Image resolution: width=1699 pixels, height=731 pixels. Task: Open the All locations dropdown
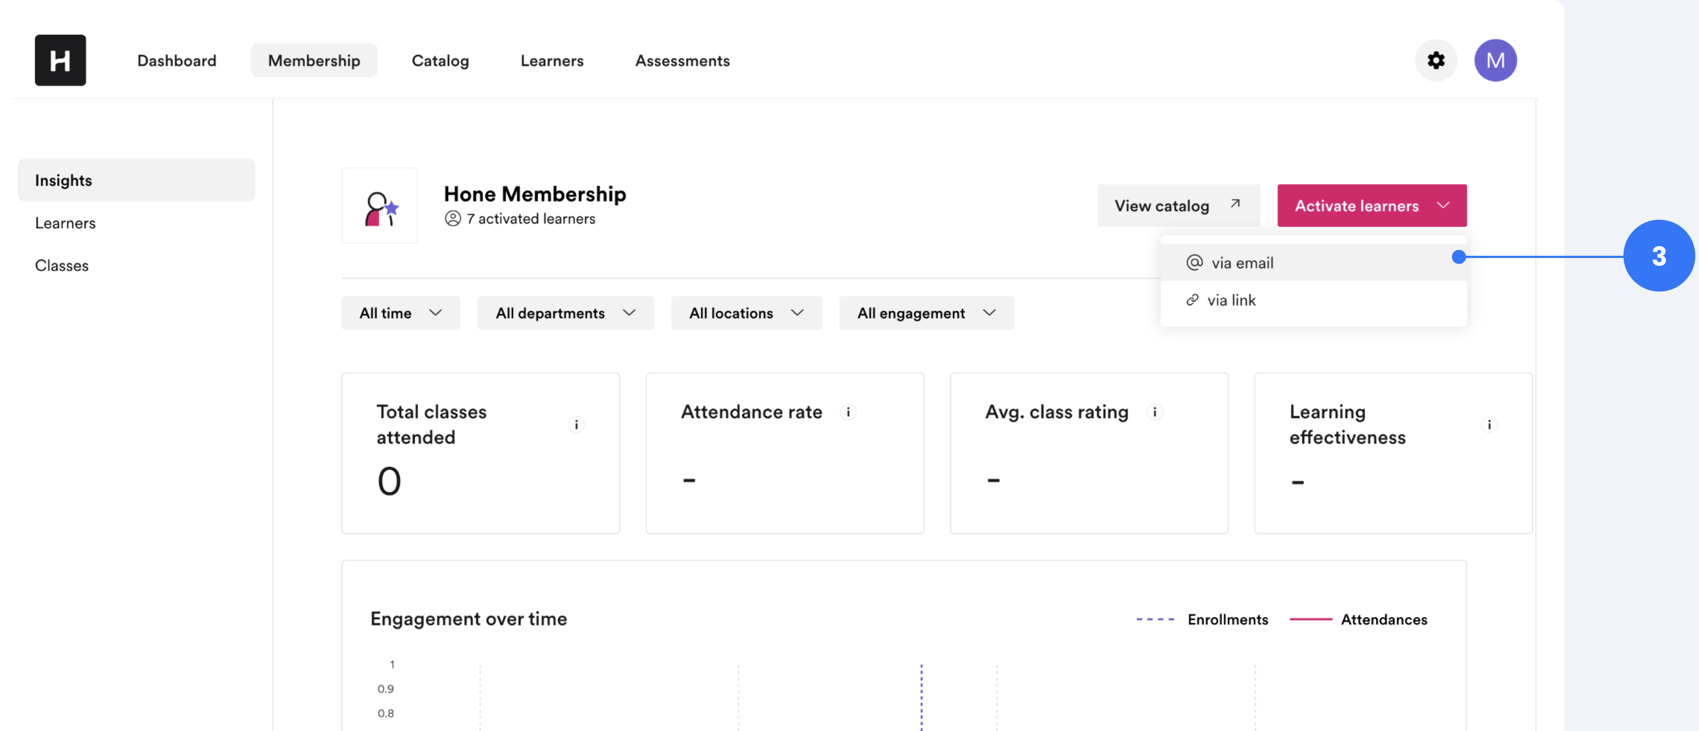pos(746,313)
